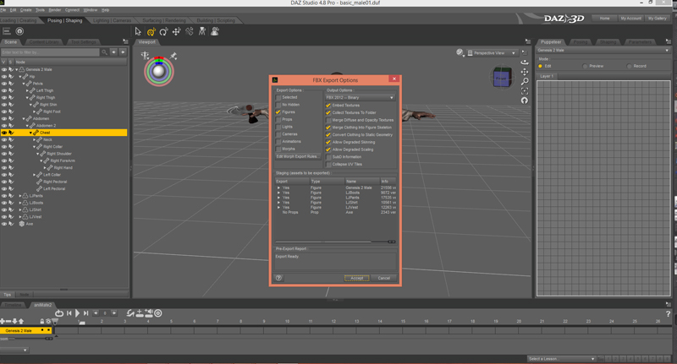Enable the Selected export checkbox

278,98
